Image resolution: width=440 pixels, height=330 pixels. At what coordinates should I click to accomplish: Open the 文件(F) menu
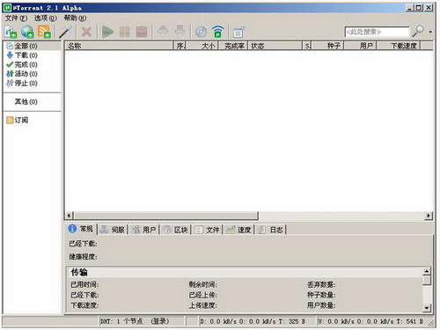[x=16, y=18]
